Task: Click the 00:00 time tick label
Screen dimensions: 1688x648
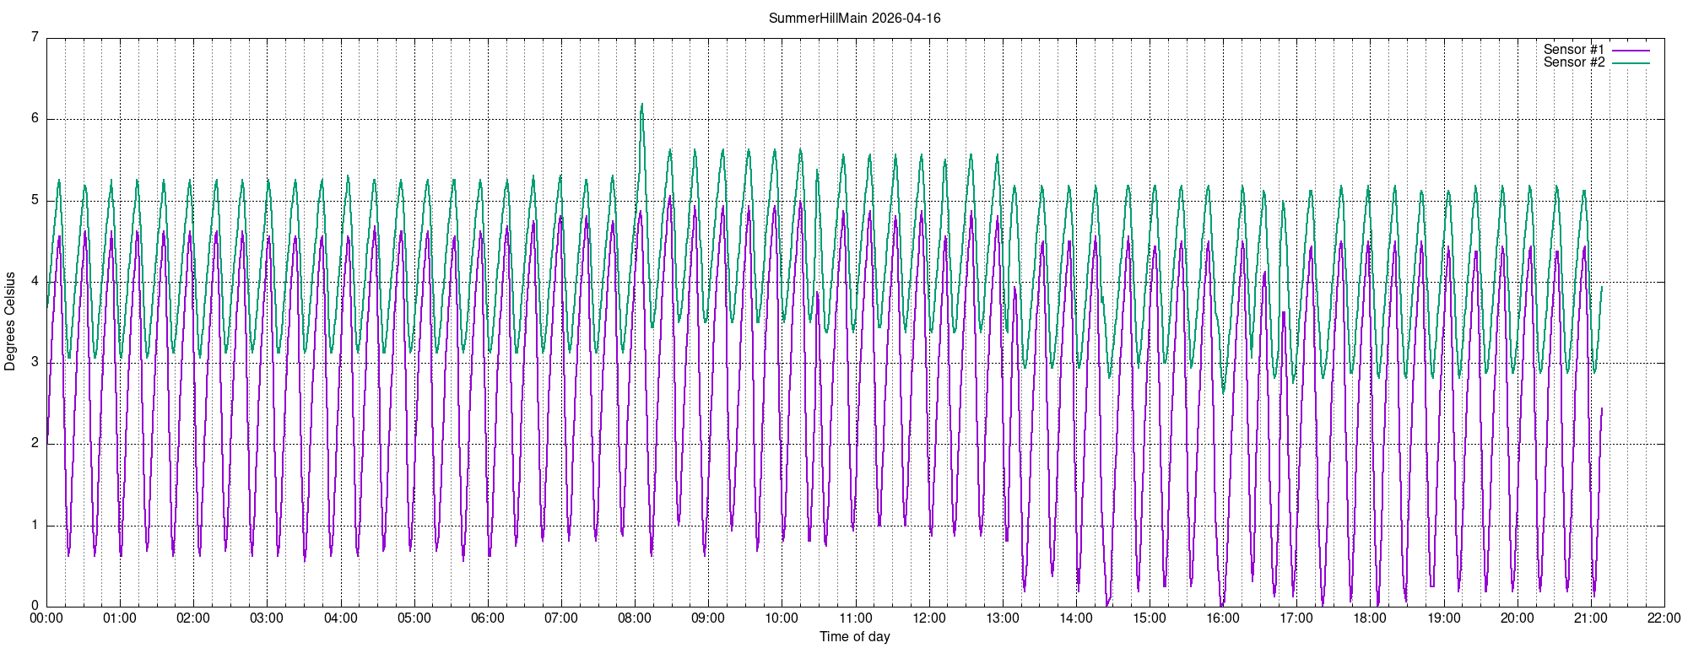Action: point(46,618)
